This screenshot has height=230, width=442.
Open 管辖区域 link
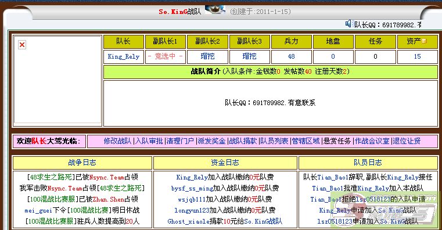tap(306, 141)
